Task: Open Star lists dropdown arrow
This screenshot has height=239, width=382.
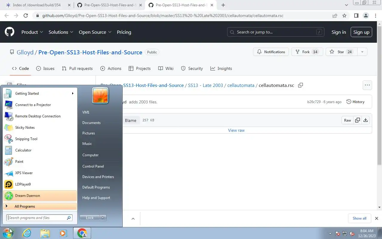Action: click(362, 52)
